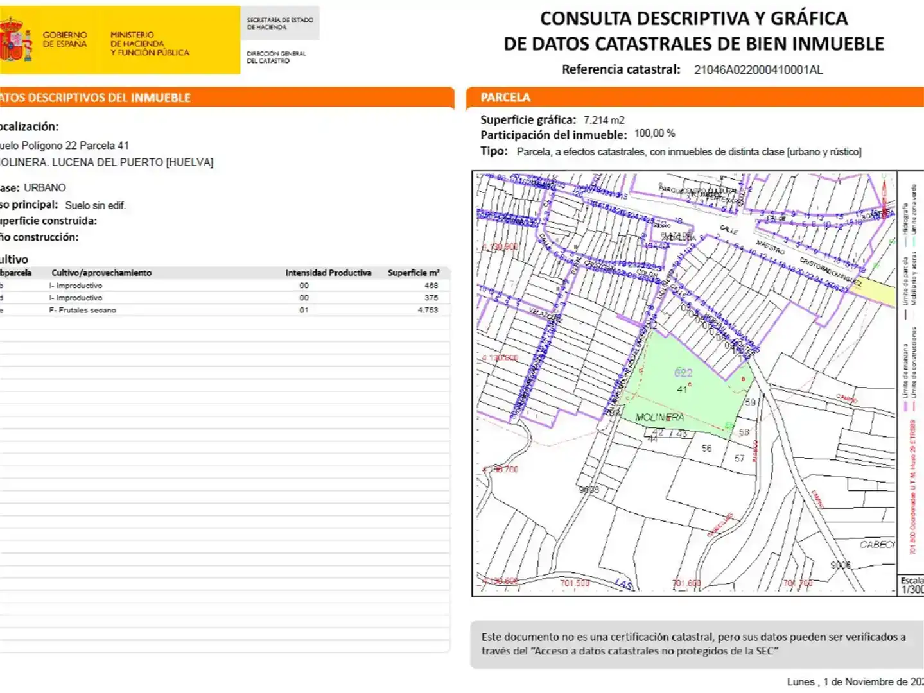Click the "LUCENA DEL PUERTO [HUELVA]" address line

point(107,162)
